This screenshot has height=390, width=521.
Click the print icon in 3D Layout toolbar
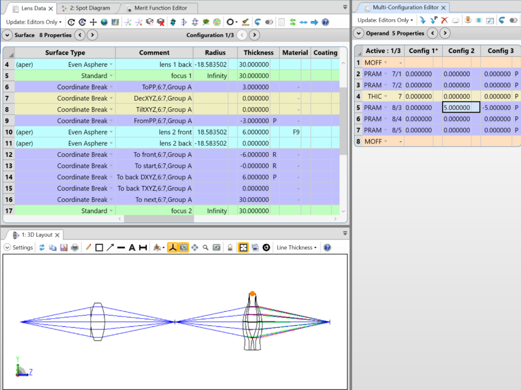tap(75, 247)
